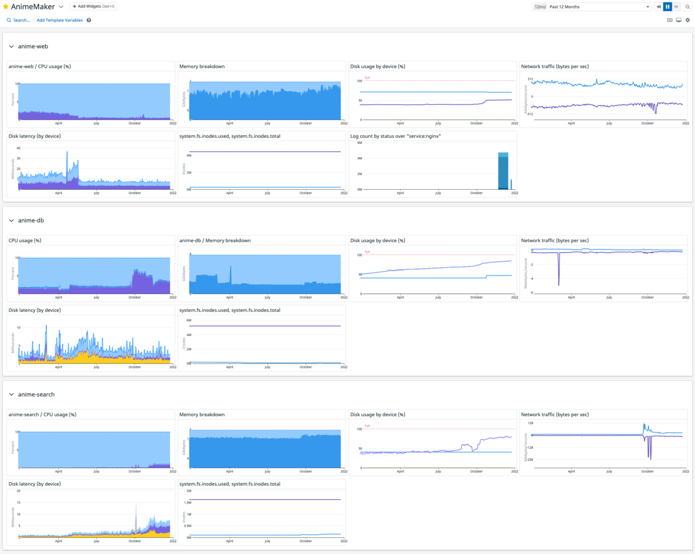Click the anime-search group heading text

(x=36, y=394)
